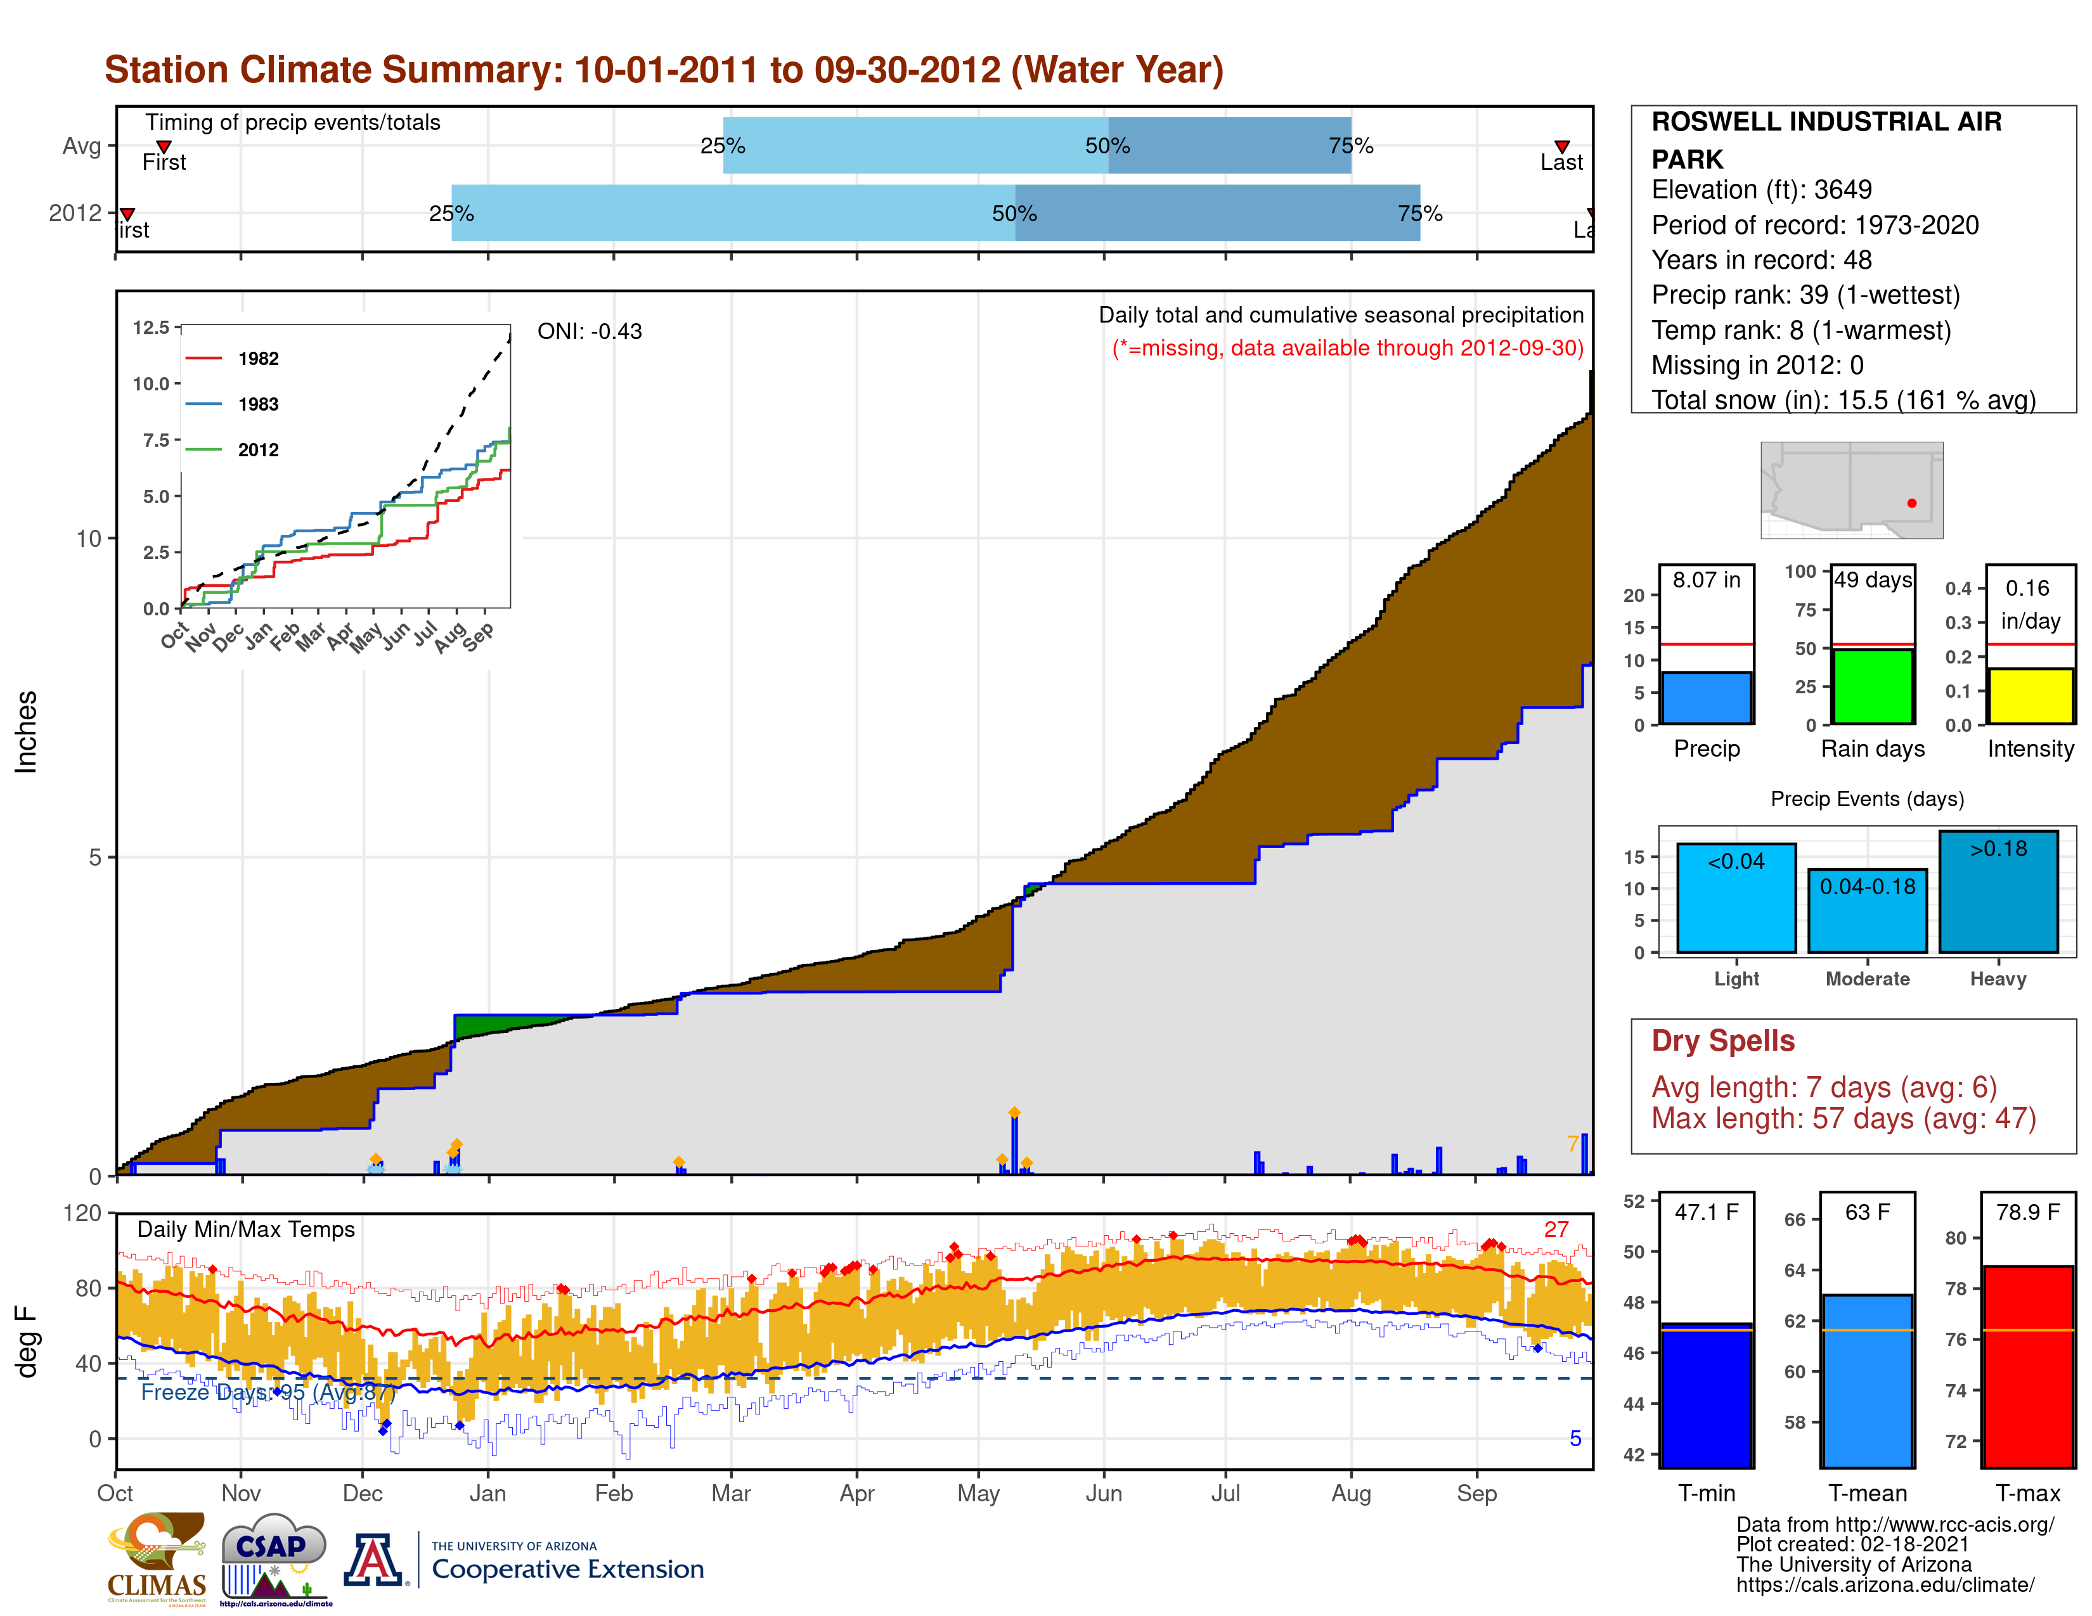2092x1616 pixels.
Task: Click the '47.1 F' T-min value
Action: click(1707, 1212)
